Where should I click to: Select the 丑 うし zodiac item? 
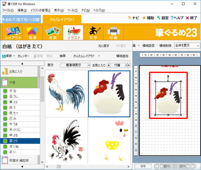point(20,96)
